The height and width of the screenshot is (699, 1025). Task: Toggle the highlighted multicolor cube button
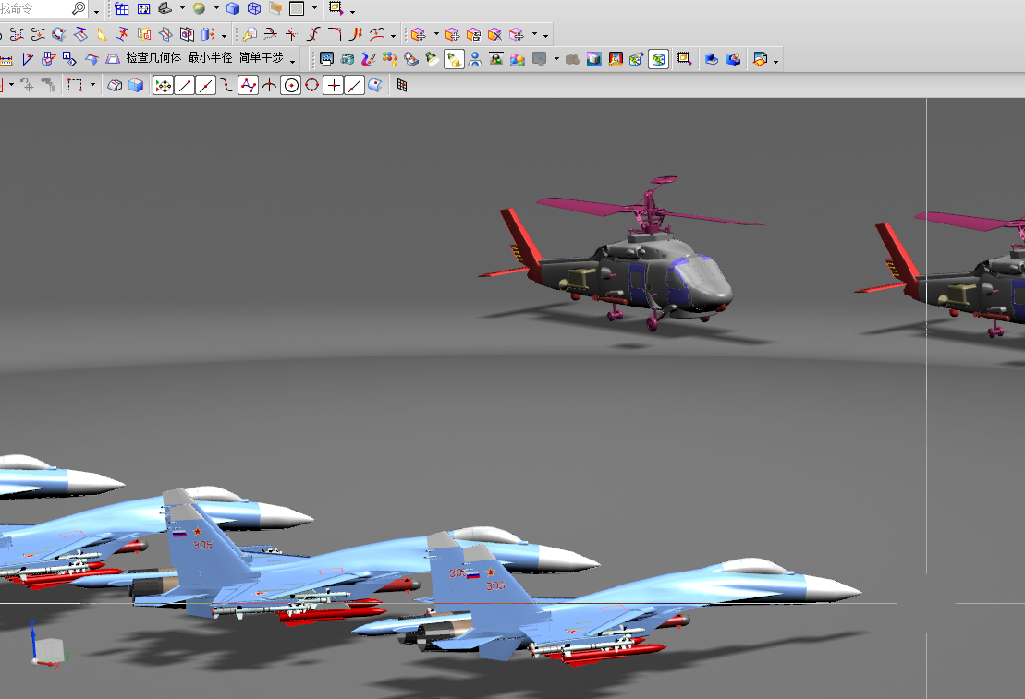(x=658, y=59)
